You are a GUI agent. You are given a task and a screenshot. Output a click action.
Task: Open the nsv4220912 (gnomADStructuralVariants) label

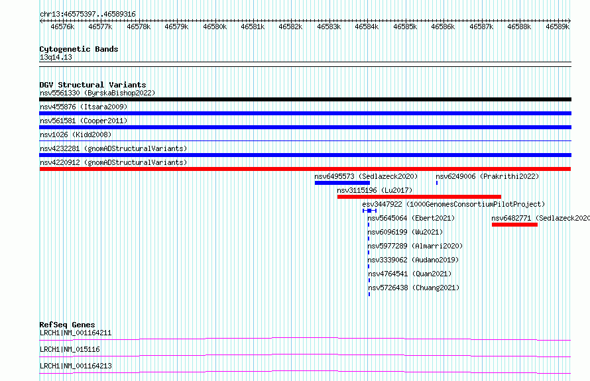pyautogui.click(x=113, y=162)
